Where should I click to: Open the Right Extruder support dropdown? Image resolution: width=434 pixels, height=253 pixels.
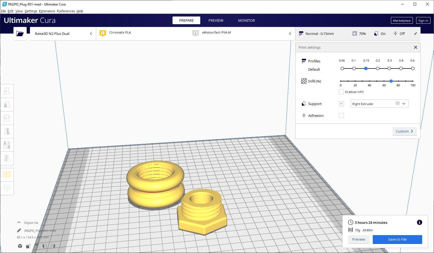[x=379, y=104]
